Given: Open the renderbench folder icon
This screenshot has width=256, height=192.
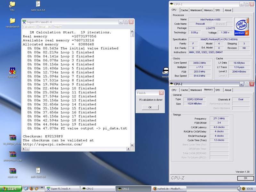Looking at the screenshot, I should click(x=12, y=21).
